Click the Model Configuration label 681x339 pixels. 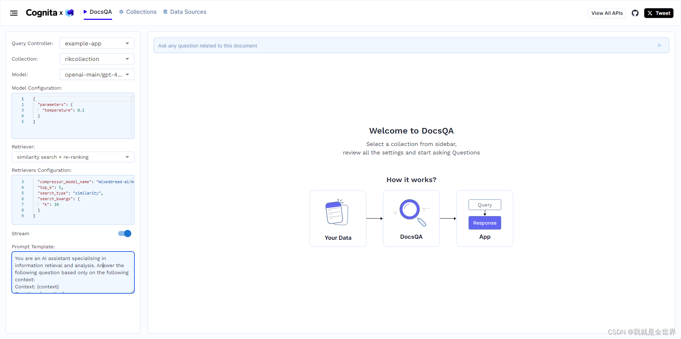tap(37, 88)
